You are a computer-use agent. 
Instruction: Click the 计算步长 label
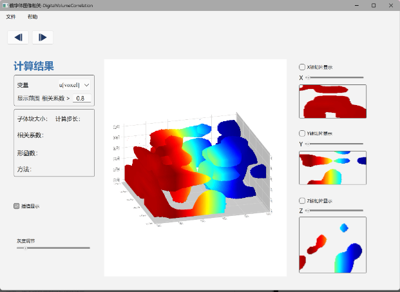tap(68, 119)
